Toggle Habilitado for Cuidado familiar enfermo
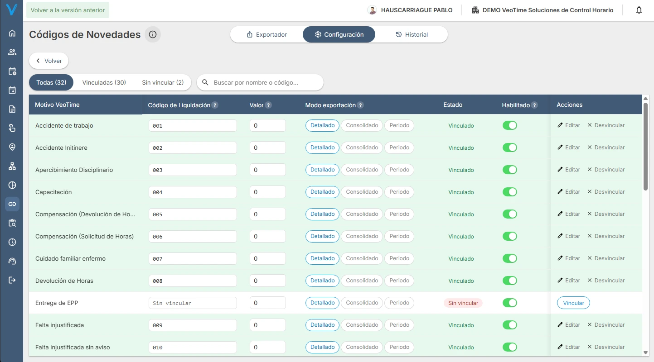 tap(510, 258)
